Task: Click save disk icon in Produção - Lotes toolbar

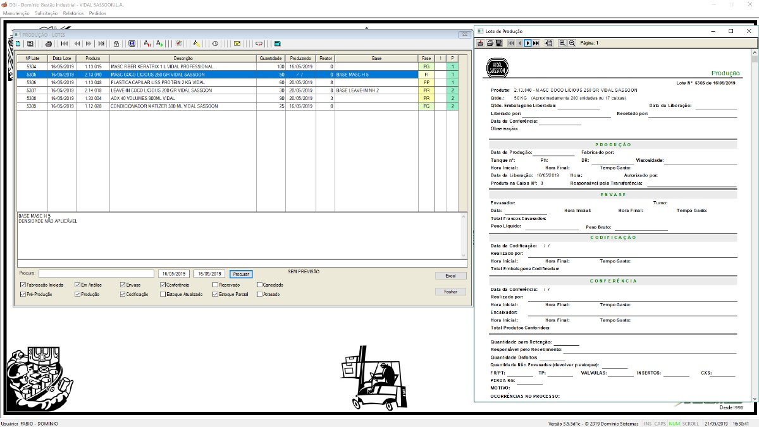Action: pos(30,44)
